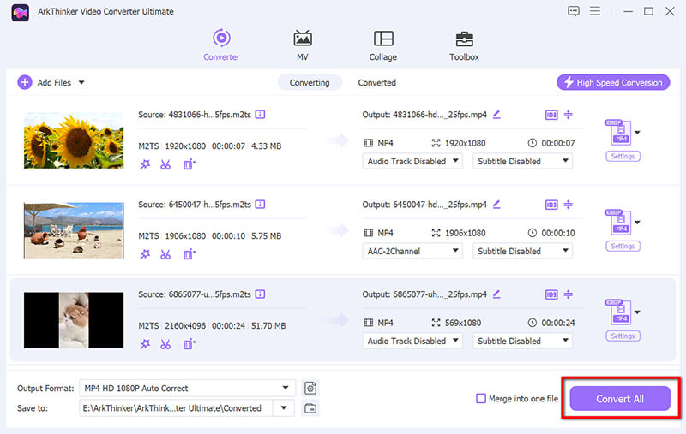686x434 pixels.
Task: Choose MP4 format icon for 6865077 file
Action: [618, 312]
